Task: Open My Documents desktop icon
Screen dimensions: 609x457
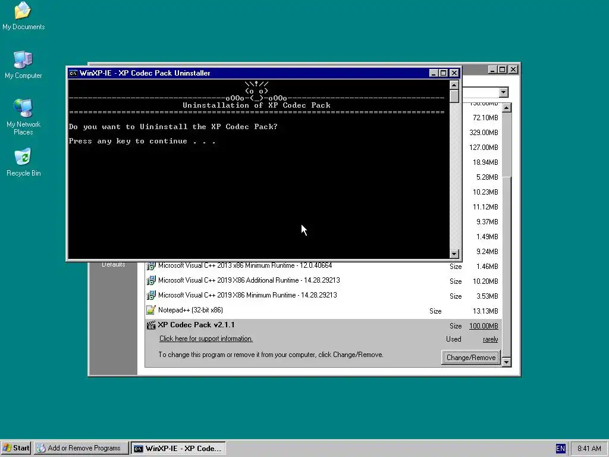Action: coord(23,15)
